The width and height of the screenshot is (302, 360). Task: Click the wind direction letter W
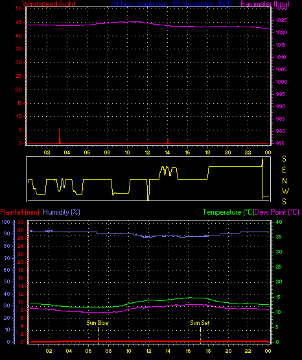pyautogui.click(x=286, y=191)
